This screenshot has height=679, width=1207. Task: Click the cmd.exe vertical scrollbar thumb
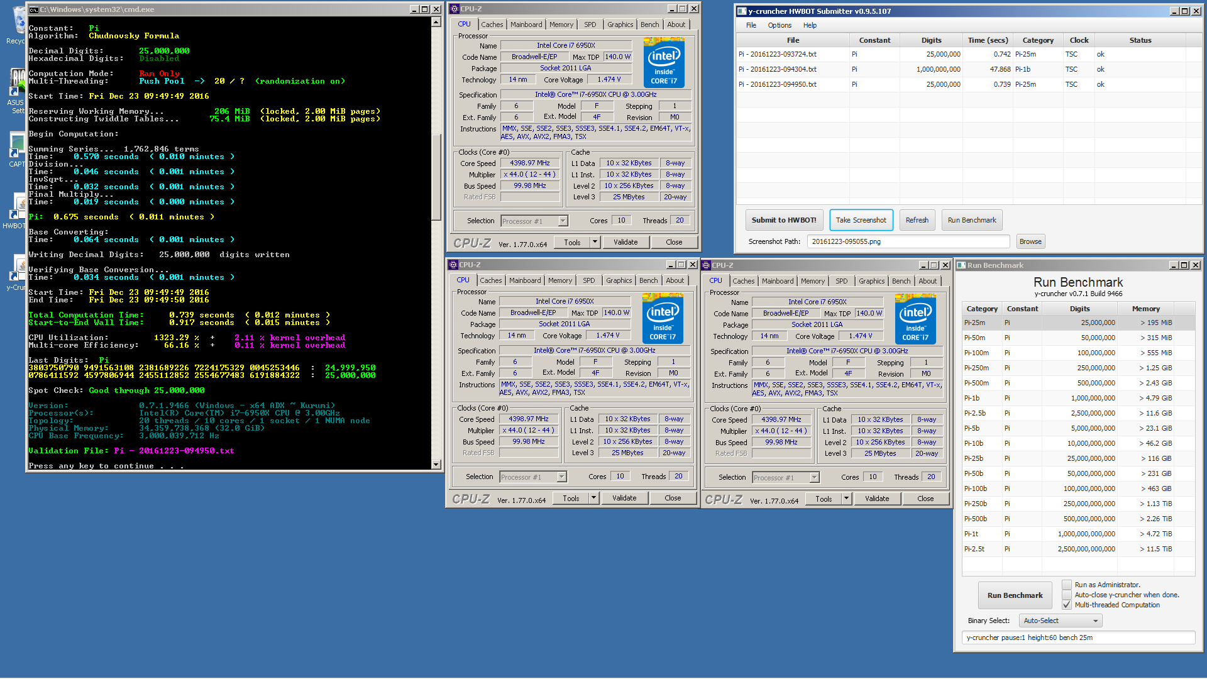click(x=436, y=177)
